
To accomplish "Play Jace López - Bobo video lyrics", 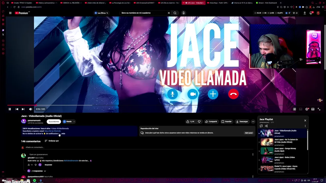I will 283,160.
